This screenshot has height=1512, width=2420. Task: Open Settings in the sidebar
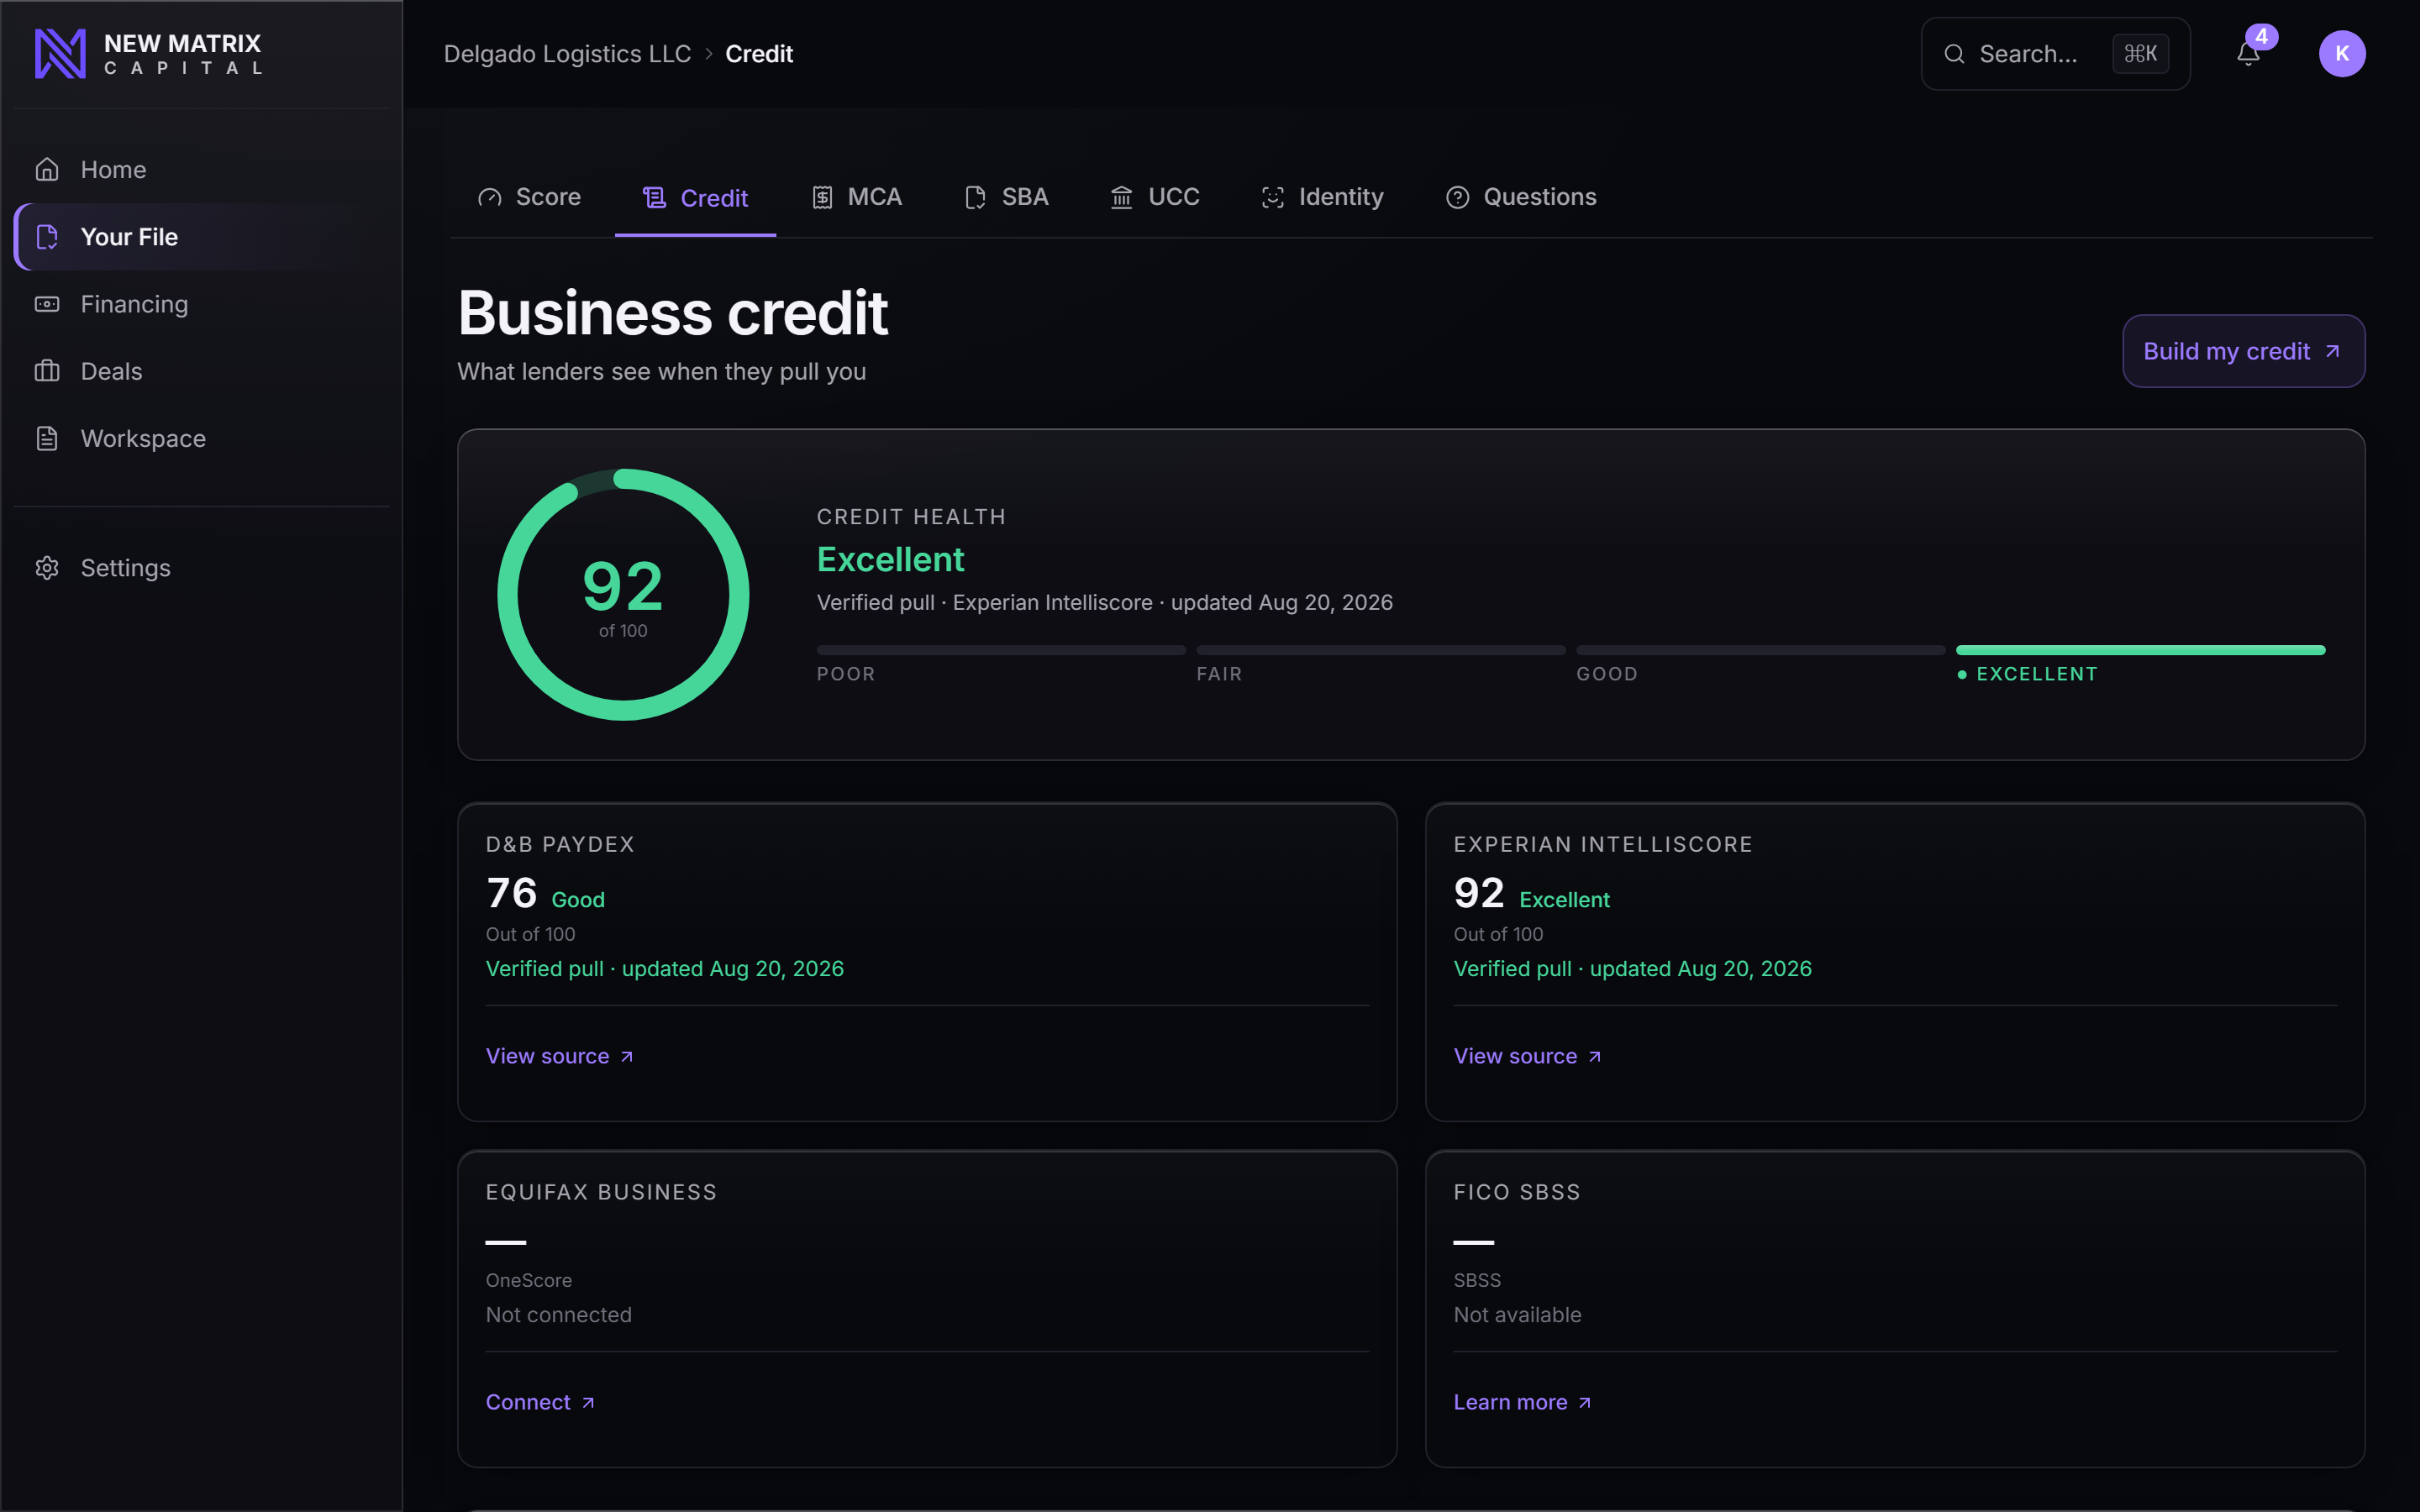(202, 568)
